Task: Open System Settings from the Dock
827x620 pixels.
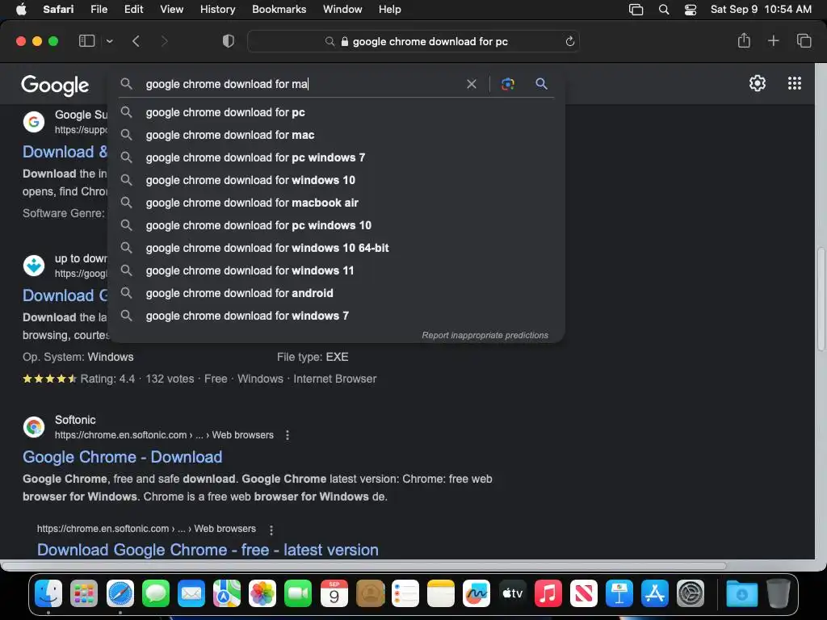Action: (691, 593)
